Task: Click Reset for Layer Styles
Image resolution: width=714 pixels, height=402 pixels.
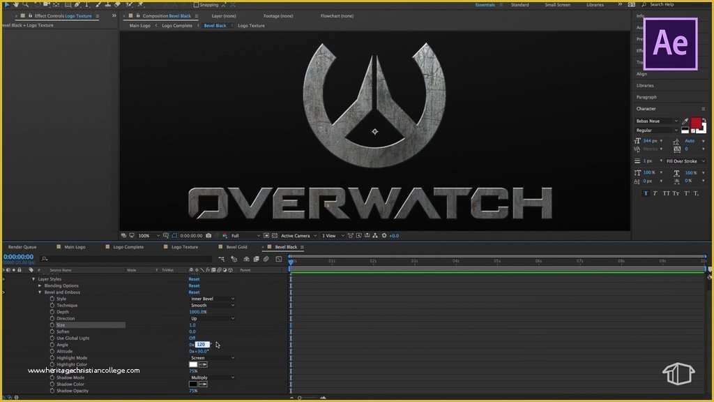Action: [194, 279]
